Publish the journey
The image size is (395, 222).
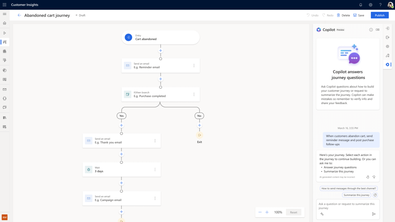coord(380,15)
